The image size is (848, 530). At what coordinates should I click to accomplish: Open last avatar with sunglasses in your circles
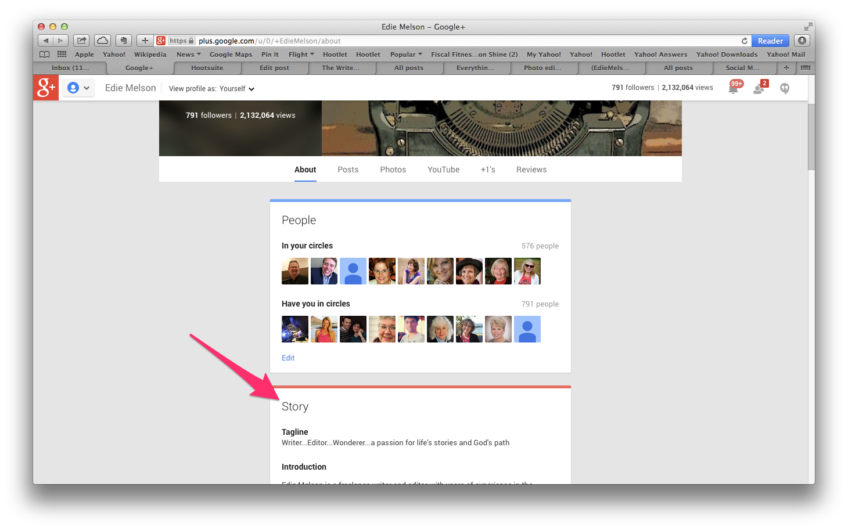pos(527,271)
